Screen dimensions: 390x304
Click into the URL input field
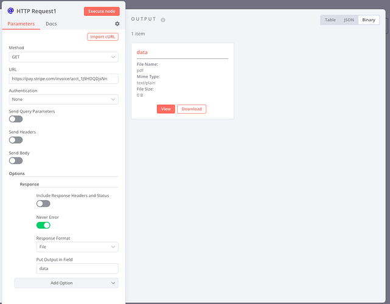63,78
